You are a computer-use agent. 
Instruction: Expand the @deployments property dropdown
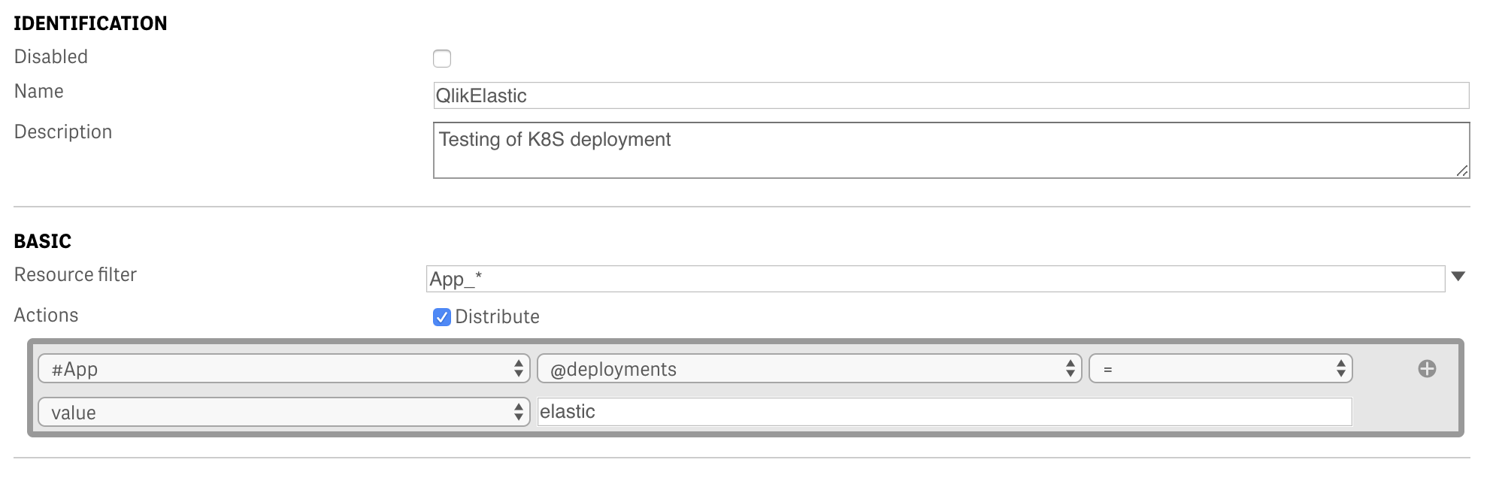[x=809, y=369]
